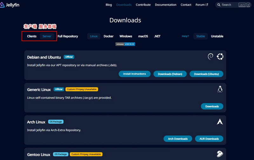This screenshot has height=160, width=254.
Task: Click the Arch Linux heading
Action: pyautogui.click(x=36, y=122)
